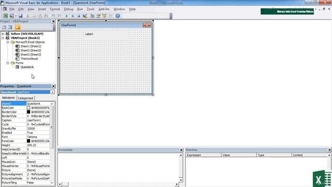Open the Tools menu

click(x=91, y=9)
